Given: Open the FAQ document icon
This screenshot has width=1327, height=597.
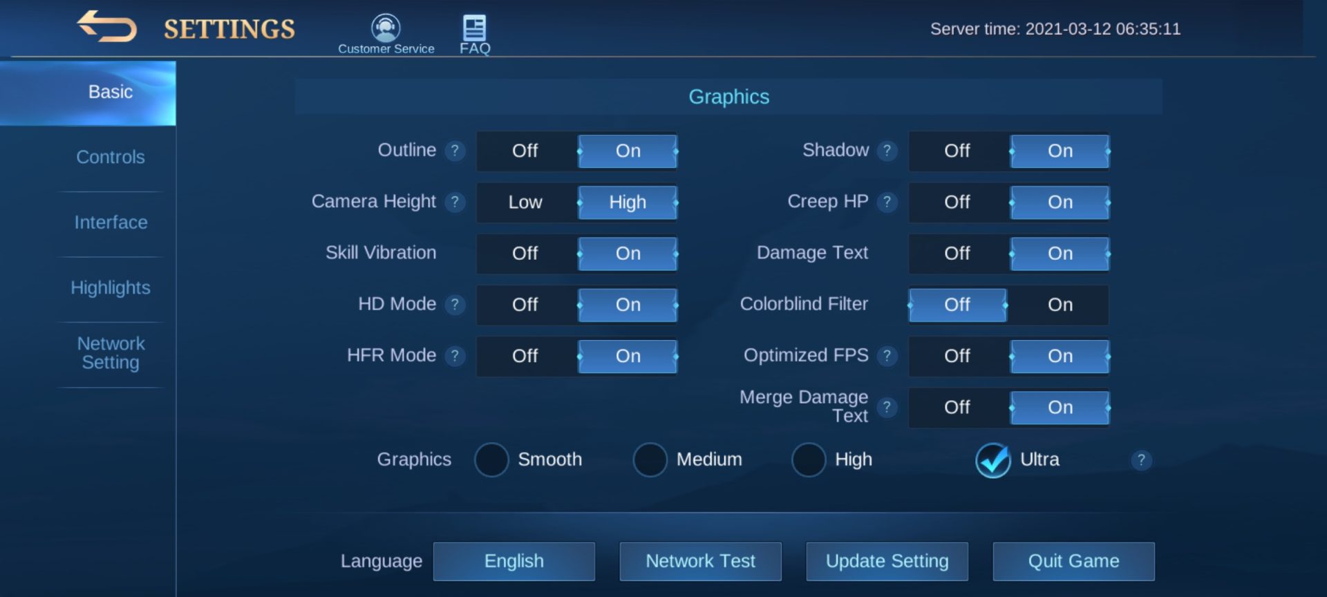Looking at the screenshot, I should point(474,28).
